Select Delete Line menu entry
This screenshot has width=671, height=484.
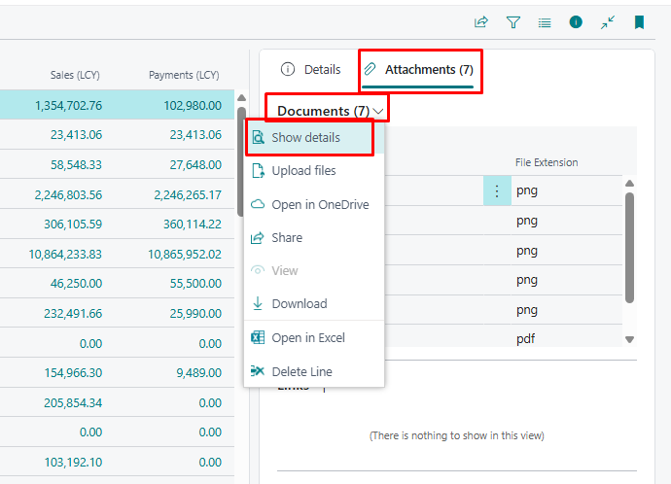tap(314, 371)
